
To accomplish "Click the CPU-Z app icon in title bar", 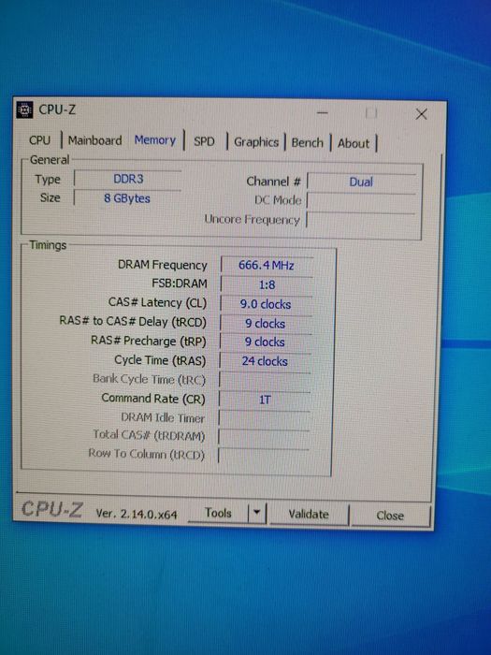I will pos(24,109).
